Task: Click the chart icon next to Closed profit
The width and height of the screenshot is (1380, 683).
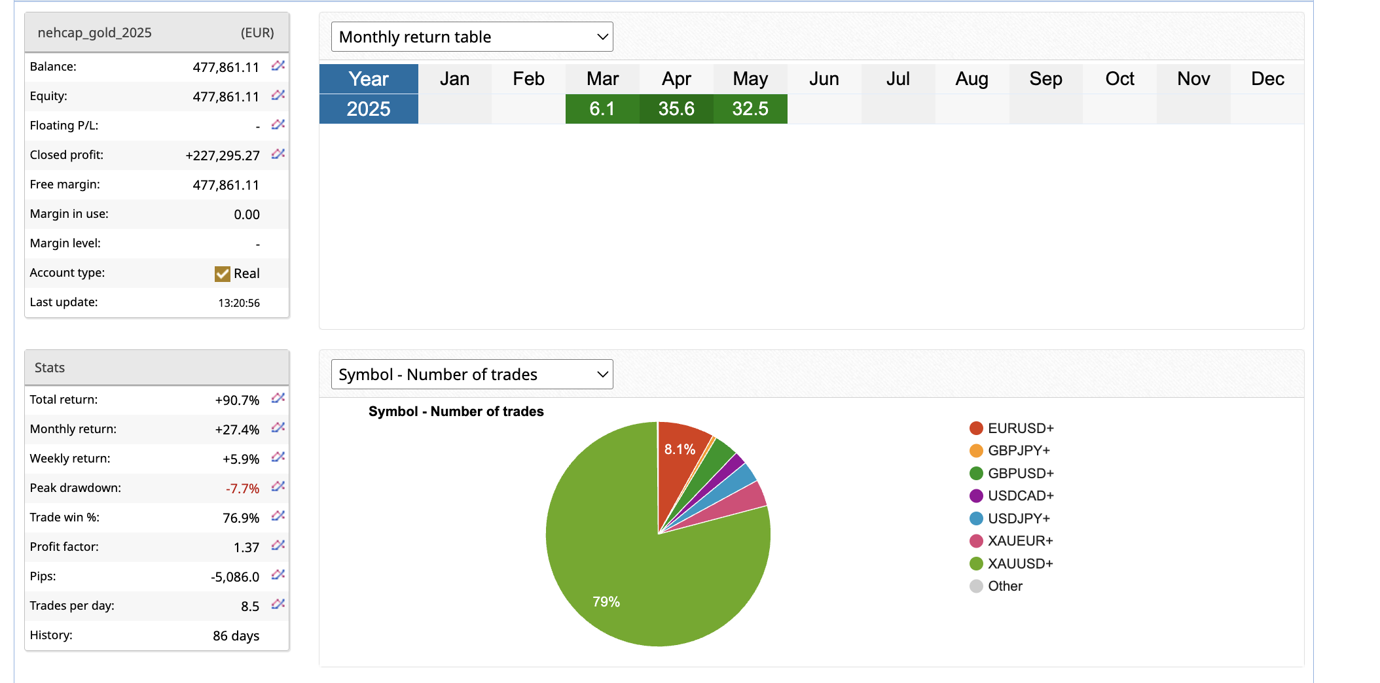Action: click(278, 154)
